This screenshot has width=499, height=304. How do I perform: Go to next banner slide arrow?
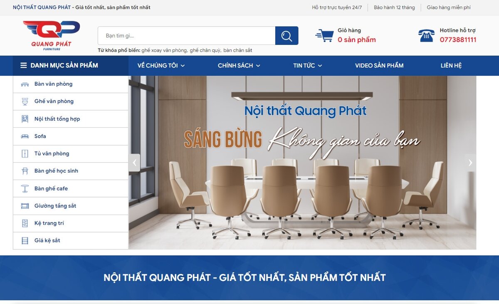pyautogui.click(x=470, y=163)
